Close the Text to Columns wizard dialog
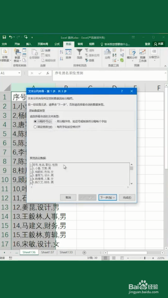The height and width of the screenshot is (298, 168). click(132, 91)
